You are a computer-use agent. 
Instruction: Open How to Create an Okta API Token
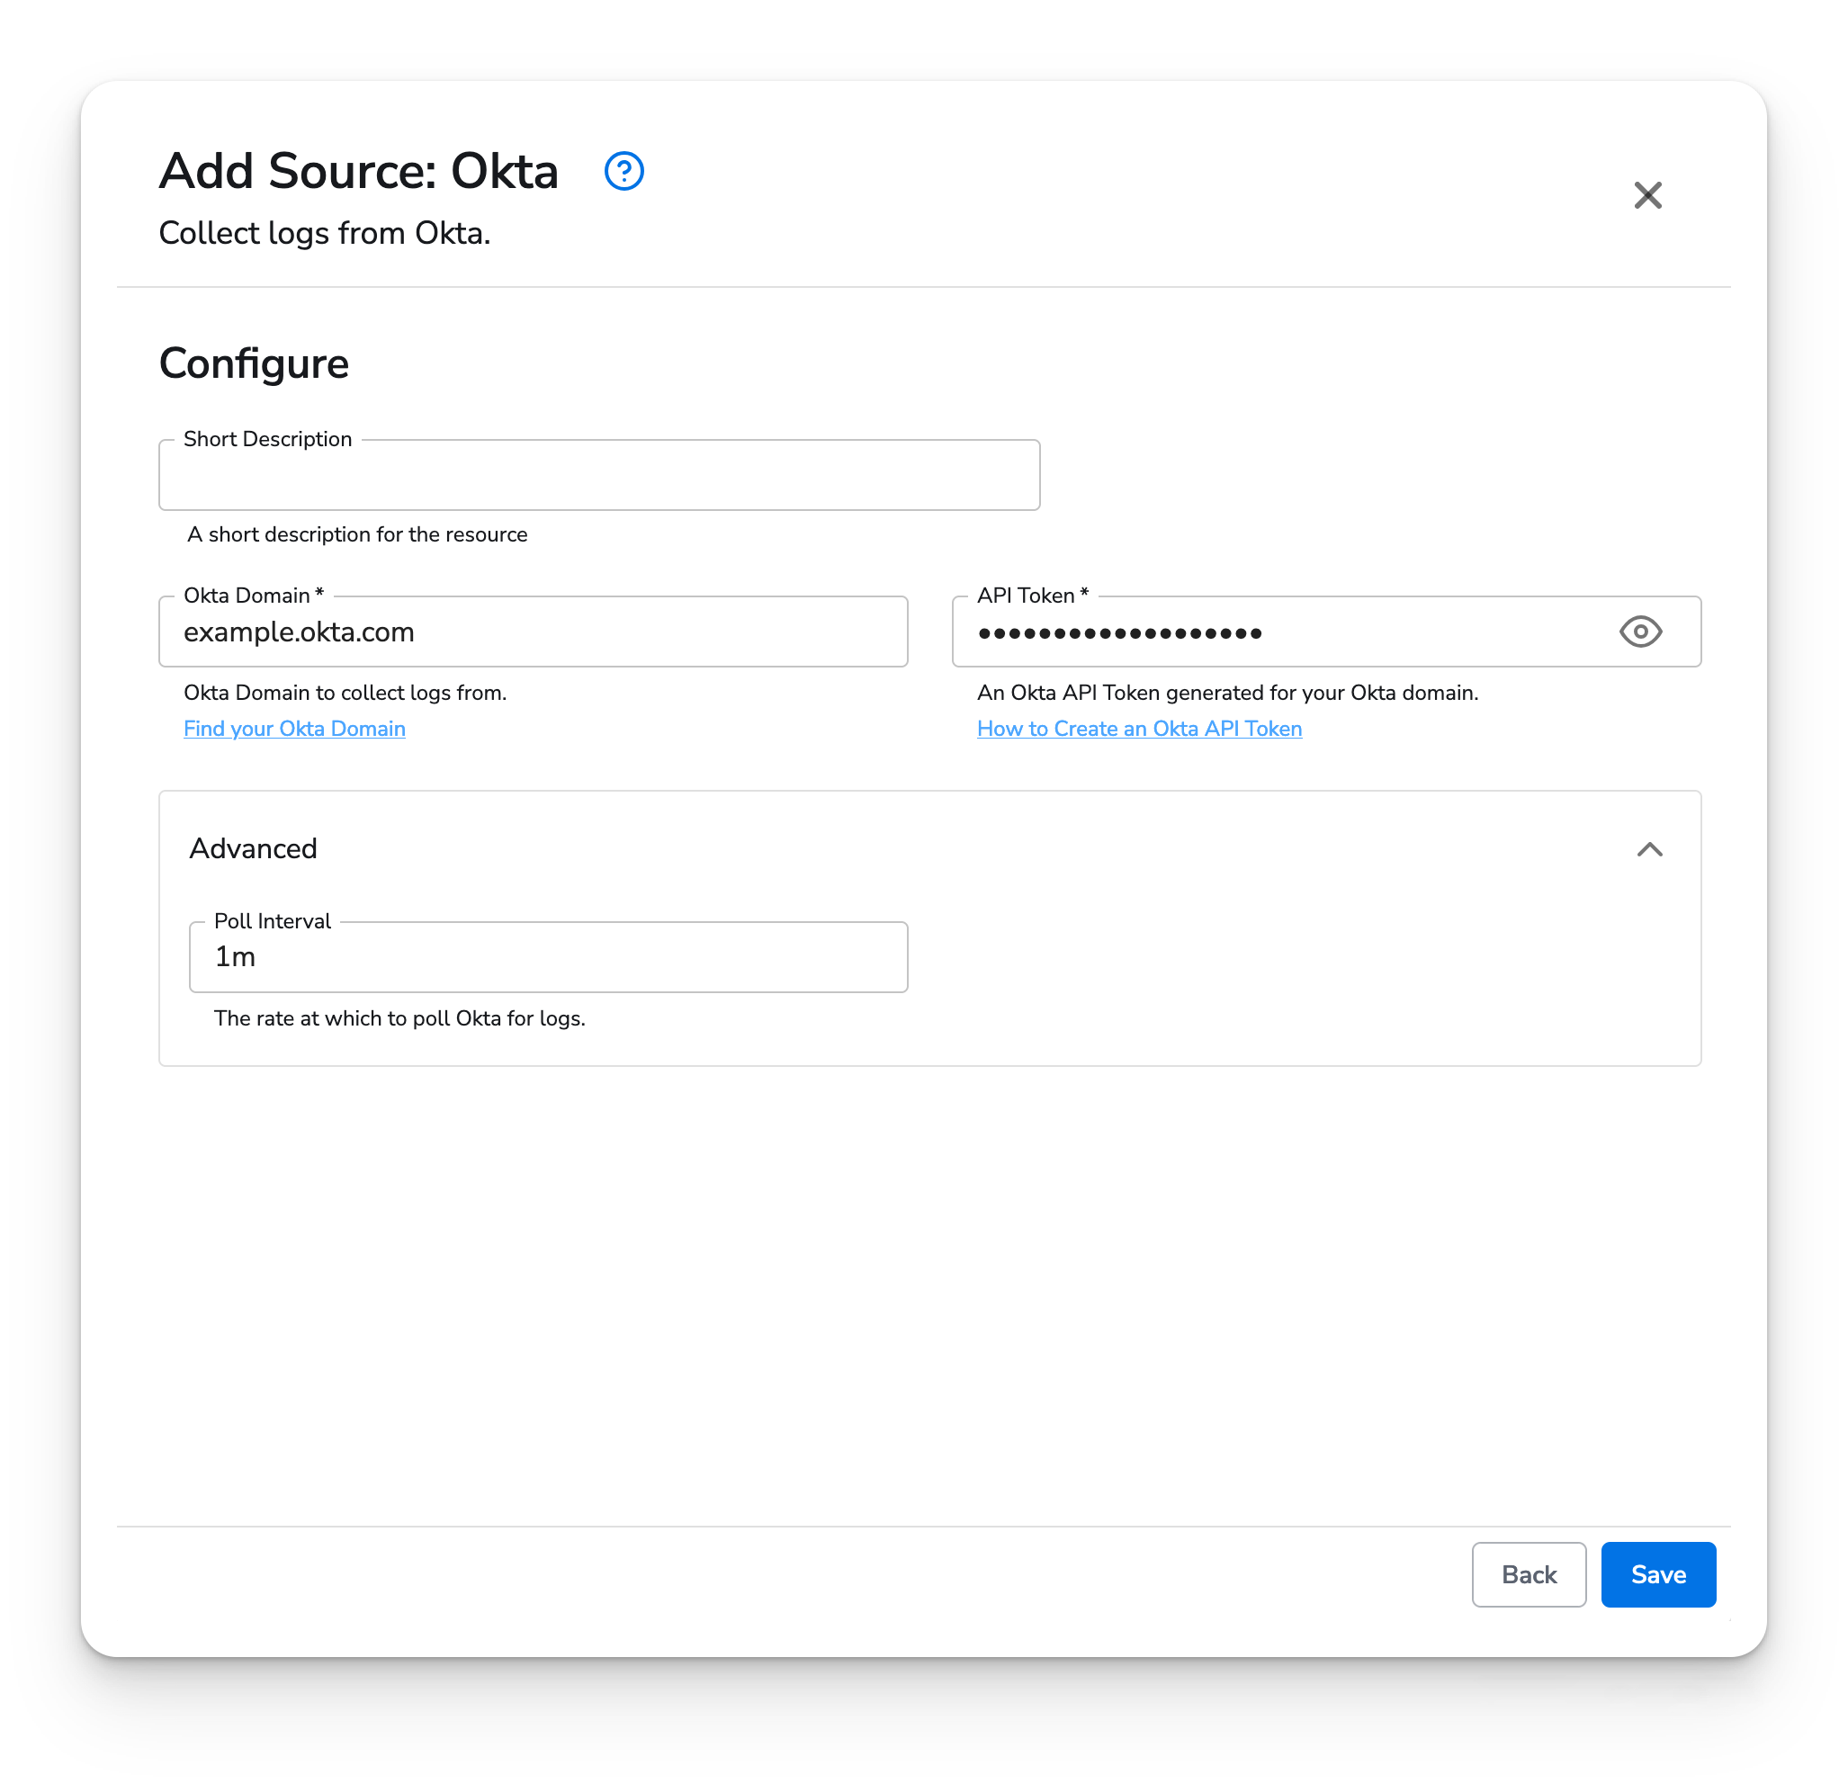(1139, 728)
